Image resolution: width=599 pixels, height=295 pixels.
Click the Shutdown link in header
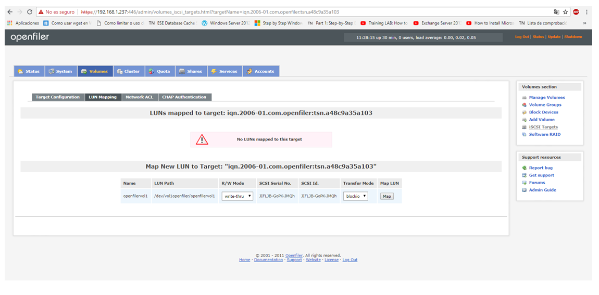point(573,37)
